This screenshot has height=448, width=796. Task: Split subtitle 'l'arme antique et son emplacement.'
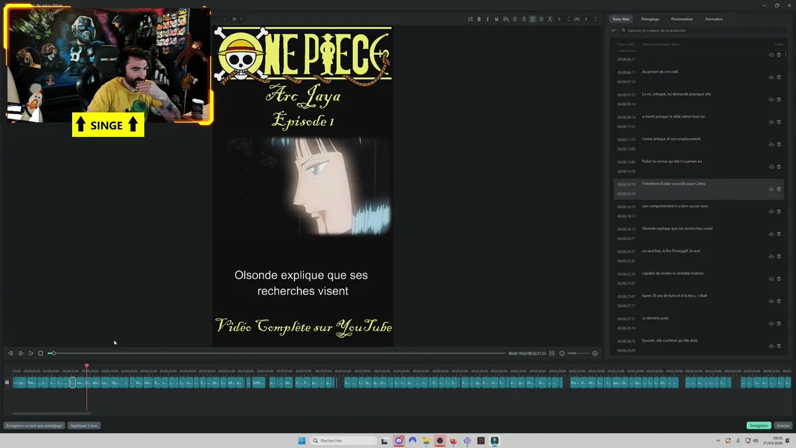click(771, 144)
